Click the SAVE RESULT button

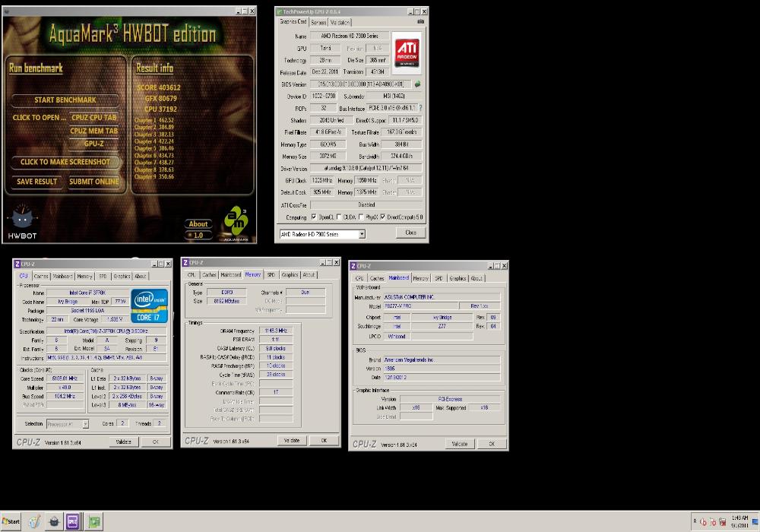tap(36, 182)
